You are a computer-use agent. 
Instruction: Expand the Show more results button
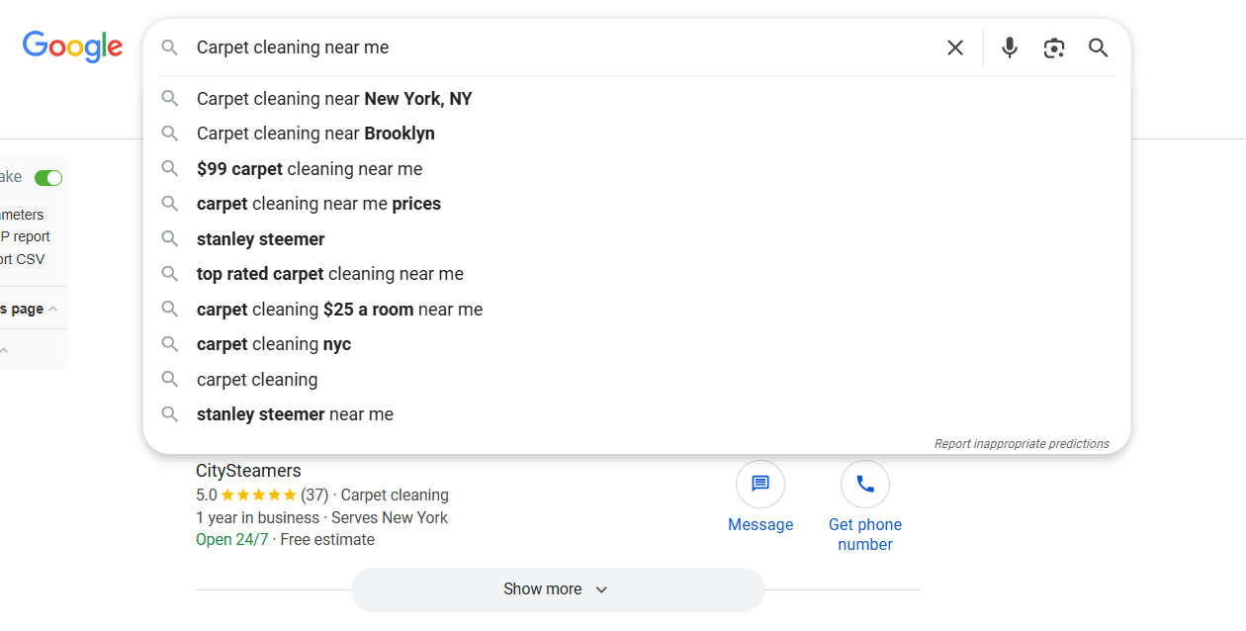(x=558, y=589)
